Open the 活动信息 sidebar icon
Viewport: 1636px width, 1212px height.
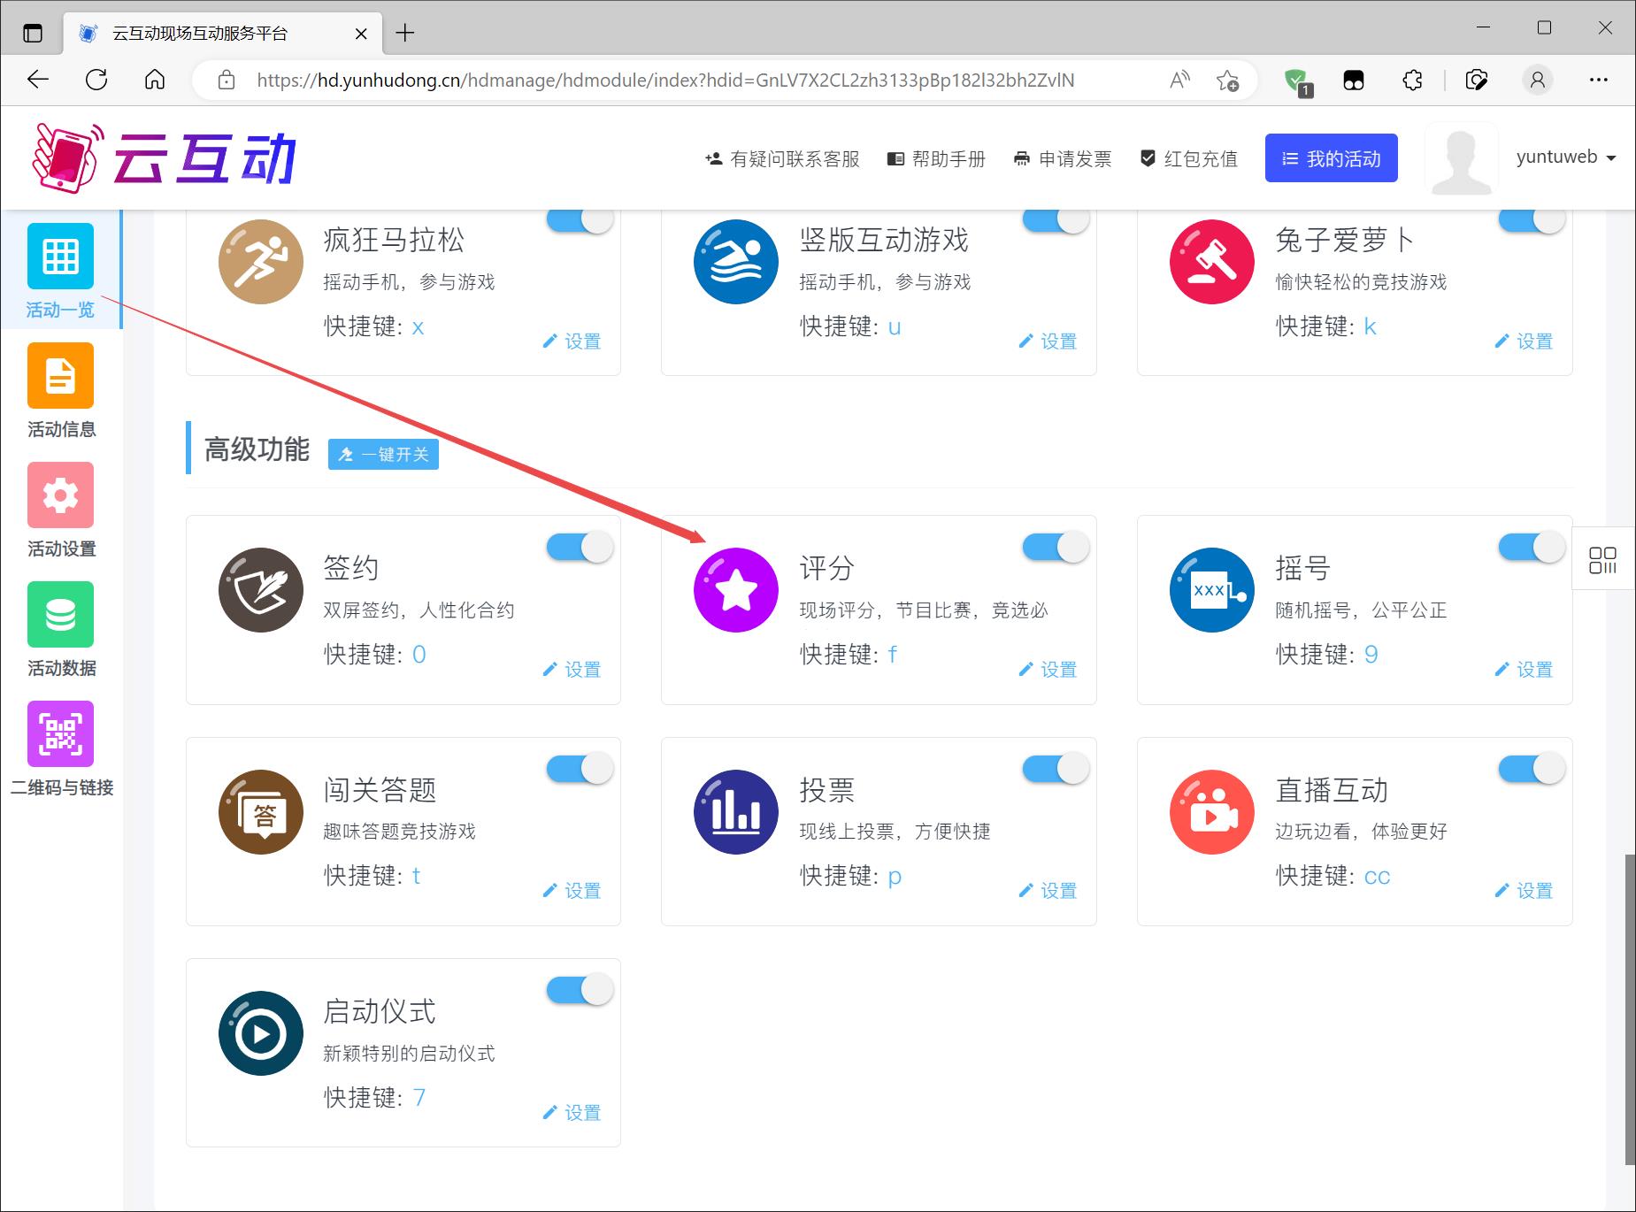point(60,376)
